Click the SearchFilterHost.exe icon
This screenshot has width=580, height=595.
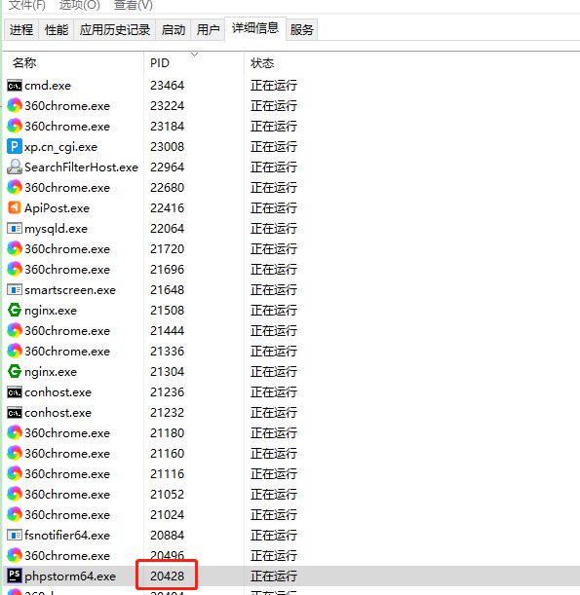tap(15, 167)
